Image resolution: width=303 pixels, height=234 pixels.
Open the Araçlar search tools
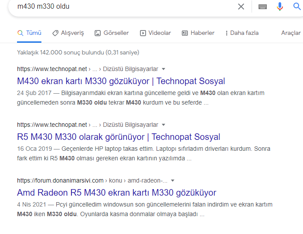pos(291,33)
